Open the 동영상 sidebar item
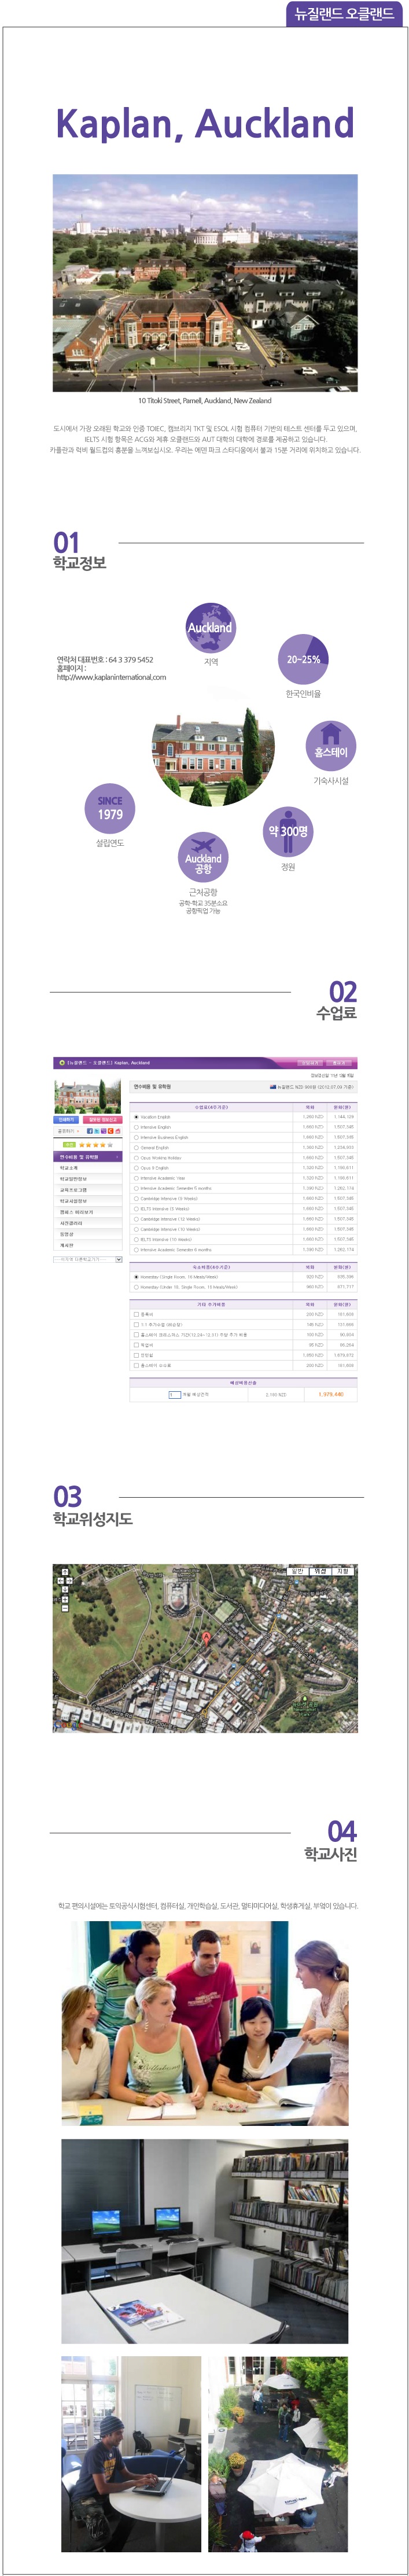409x2576 pixels. tap(88, 1234)
